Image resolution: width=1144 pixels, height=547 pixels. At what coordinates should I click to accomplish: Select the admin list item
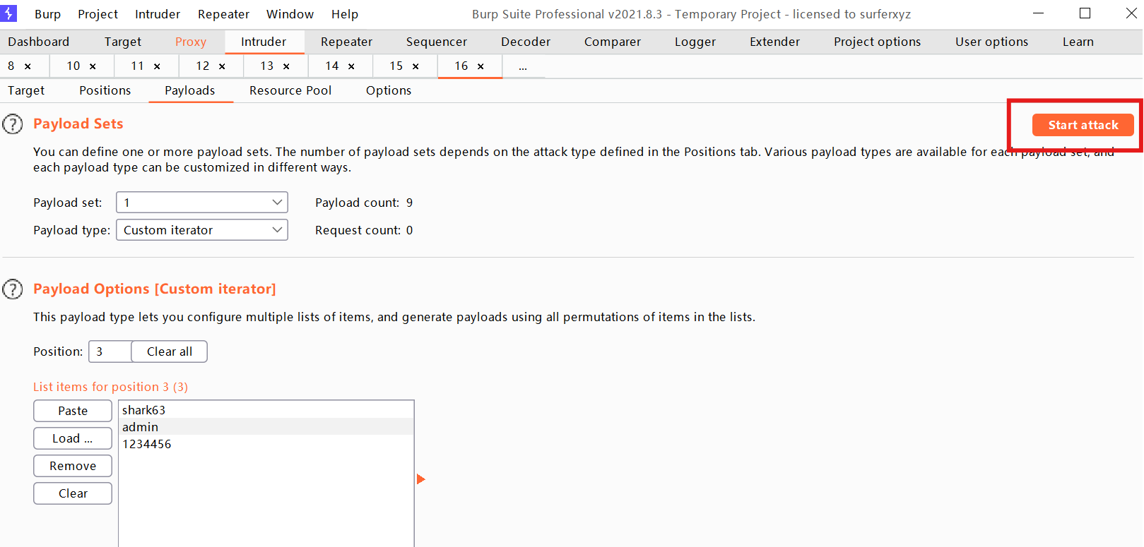[x=266, y=427]
